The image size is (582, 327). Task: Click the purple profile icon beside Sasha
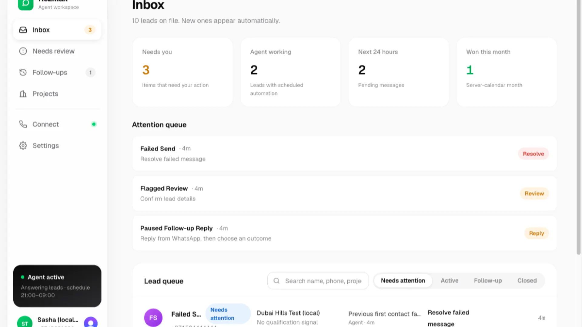[91, 322]
